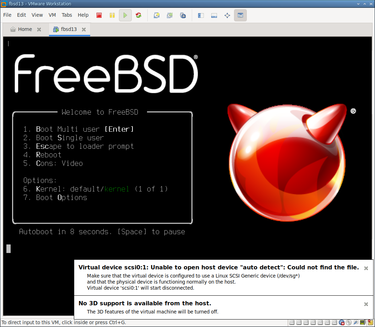Click the house icon on Home tab
Viewport: 375px width, 327px height.
coord(13,29)
